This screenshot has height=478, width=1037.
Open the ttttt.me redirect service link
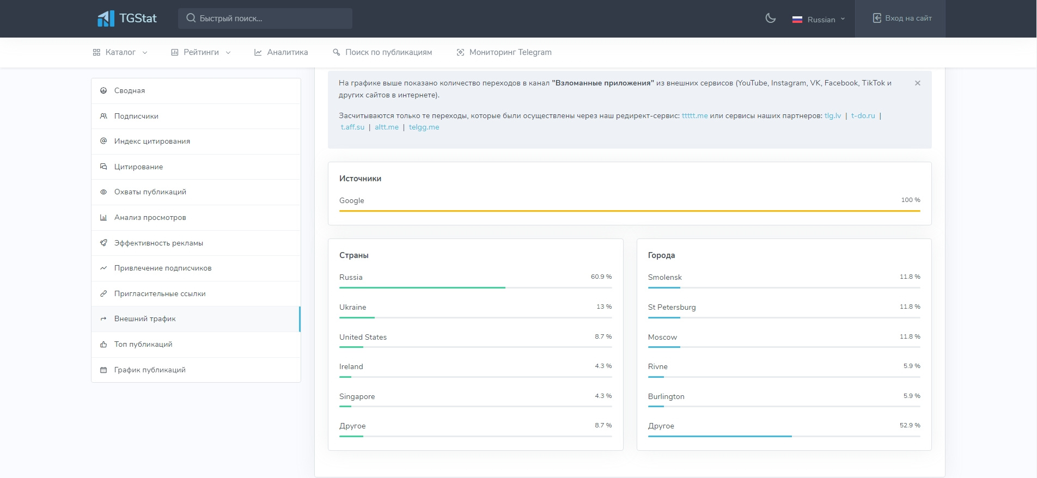694,115
